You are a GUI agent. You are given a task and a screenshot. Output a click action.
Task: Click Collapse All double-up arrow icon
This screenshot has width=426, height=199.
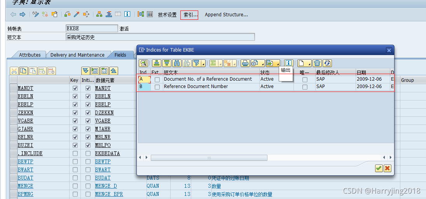point(113,71)
